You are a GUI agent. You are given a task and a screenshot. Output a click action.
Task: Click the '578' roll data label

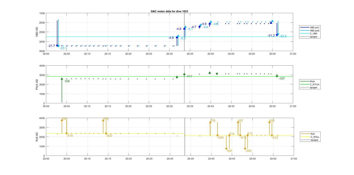(x=213, y=121)
